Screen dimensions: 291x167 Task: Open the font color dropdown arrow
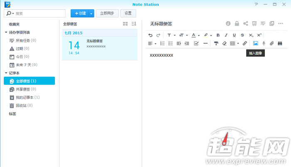199,35
